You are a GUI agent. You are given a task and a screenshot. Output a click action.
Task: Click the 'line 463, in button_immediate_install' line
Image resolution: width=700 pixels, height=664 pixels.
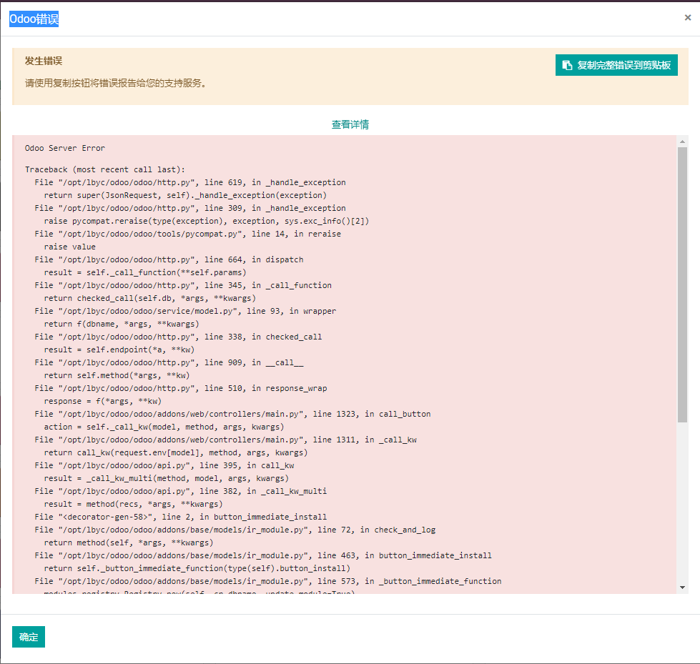click(x=263, y=556)
